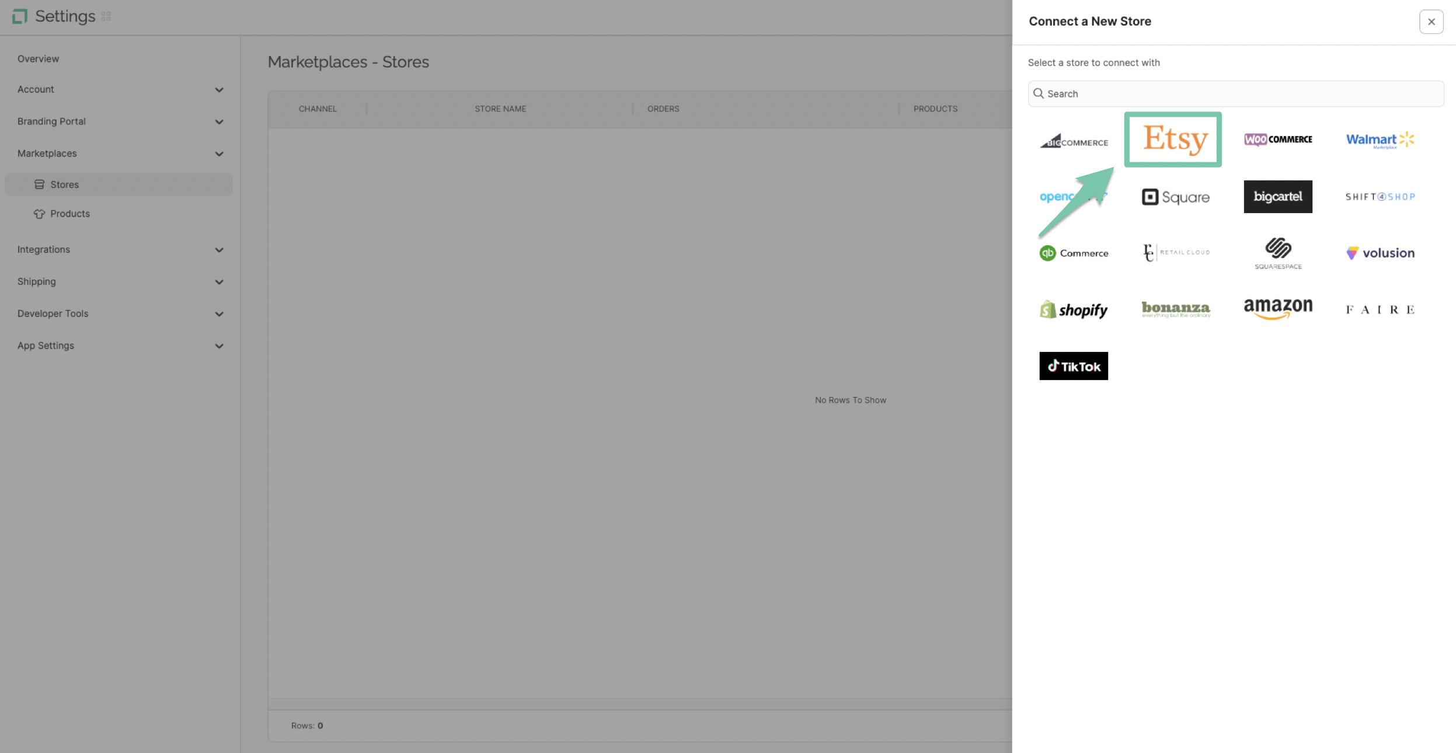Select the Faire store logo
This screenshot has height=753, width=1456.
coord(1380,309)
